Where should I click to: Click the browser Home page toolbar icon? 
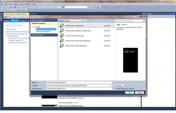coord(18,10)
